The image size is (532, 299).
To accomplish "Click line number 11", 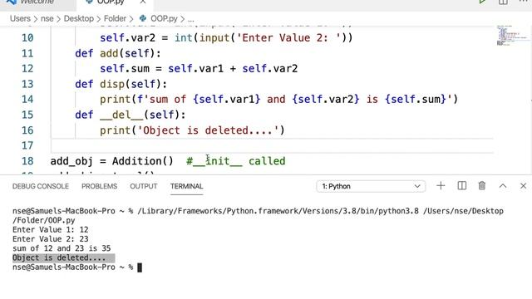I will (27, 53).
